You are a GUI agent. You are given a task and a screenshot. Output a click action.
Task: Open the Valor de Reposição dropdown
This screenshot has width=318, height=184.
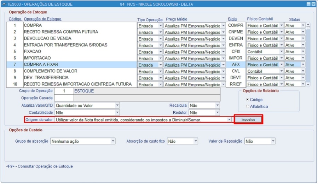tap(273, 141)
